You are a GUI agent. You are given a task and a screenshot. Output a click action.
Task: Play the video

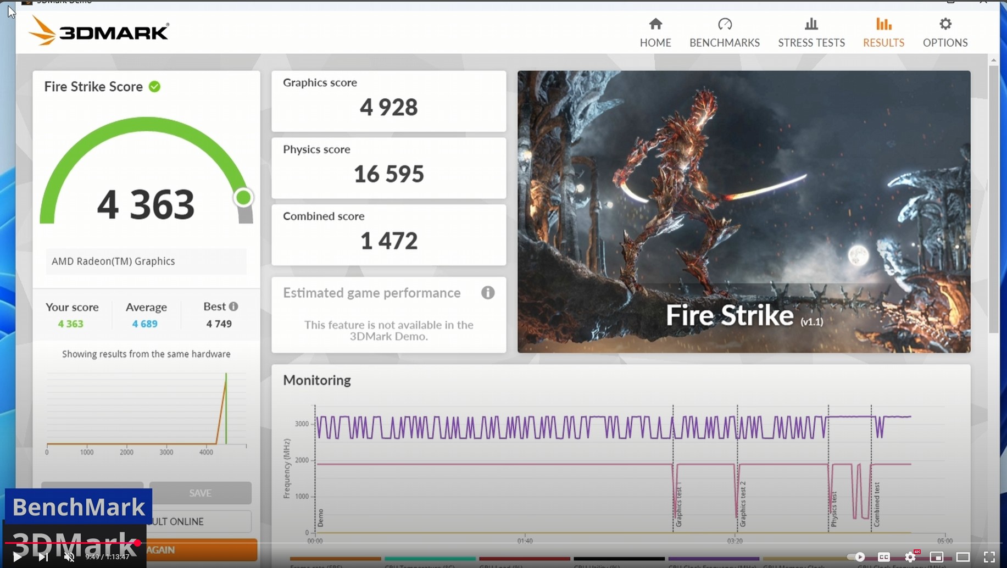pos(17,557)
